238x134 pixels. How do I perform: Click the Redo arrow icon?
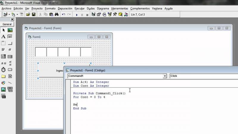[x=69, y=15]
